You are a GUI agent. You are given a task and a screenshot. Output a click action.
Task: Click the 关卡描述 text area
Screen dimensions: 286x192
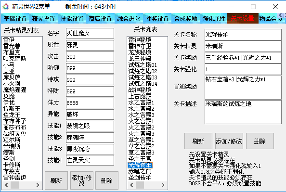pos(243,112)
